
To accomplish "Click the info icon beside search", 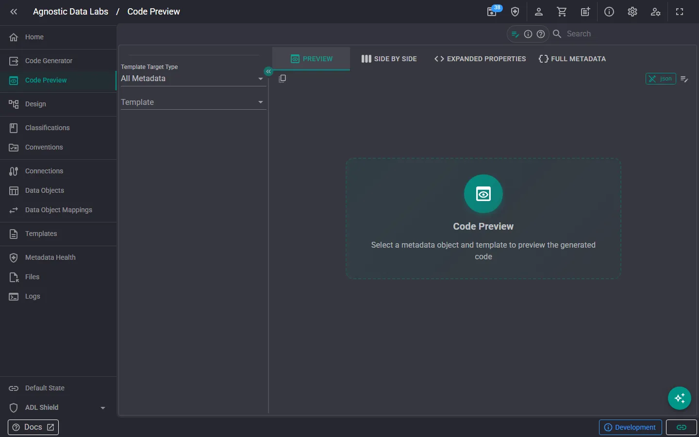I will (x=528, y=34).
